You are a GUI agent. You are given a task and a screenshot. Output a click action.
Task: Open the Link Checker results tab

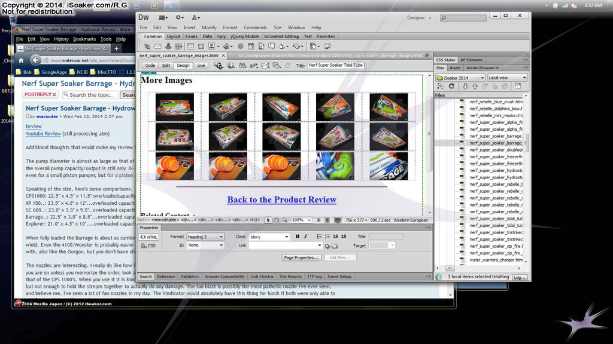click(262, 277)
